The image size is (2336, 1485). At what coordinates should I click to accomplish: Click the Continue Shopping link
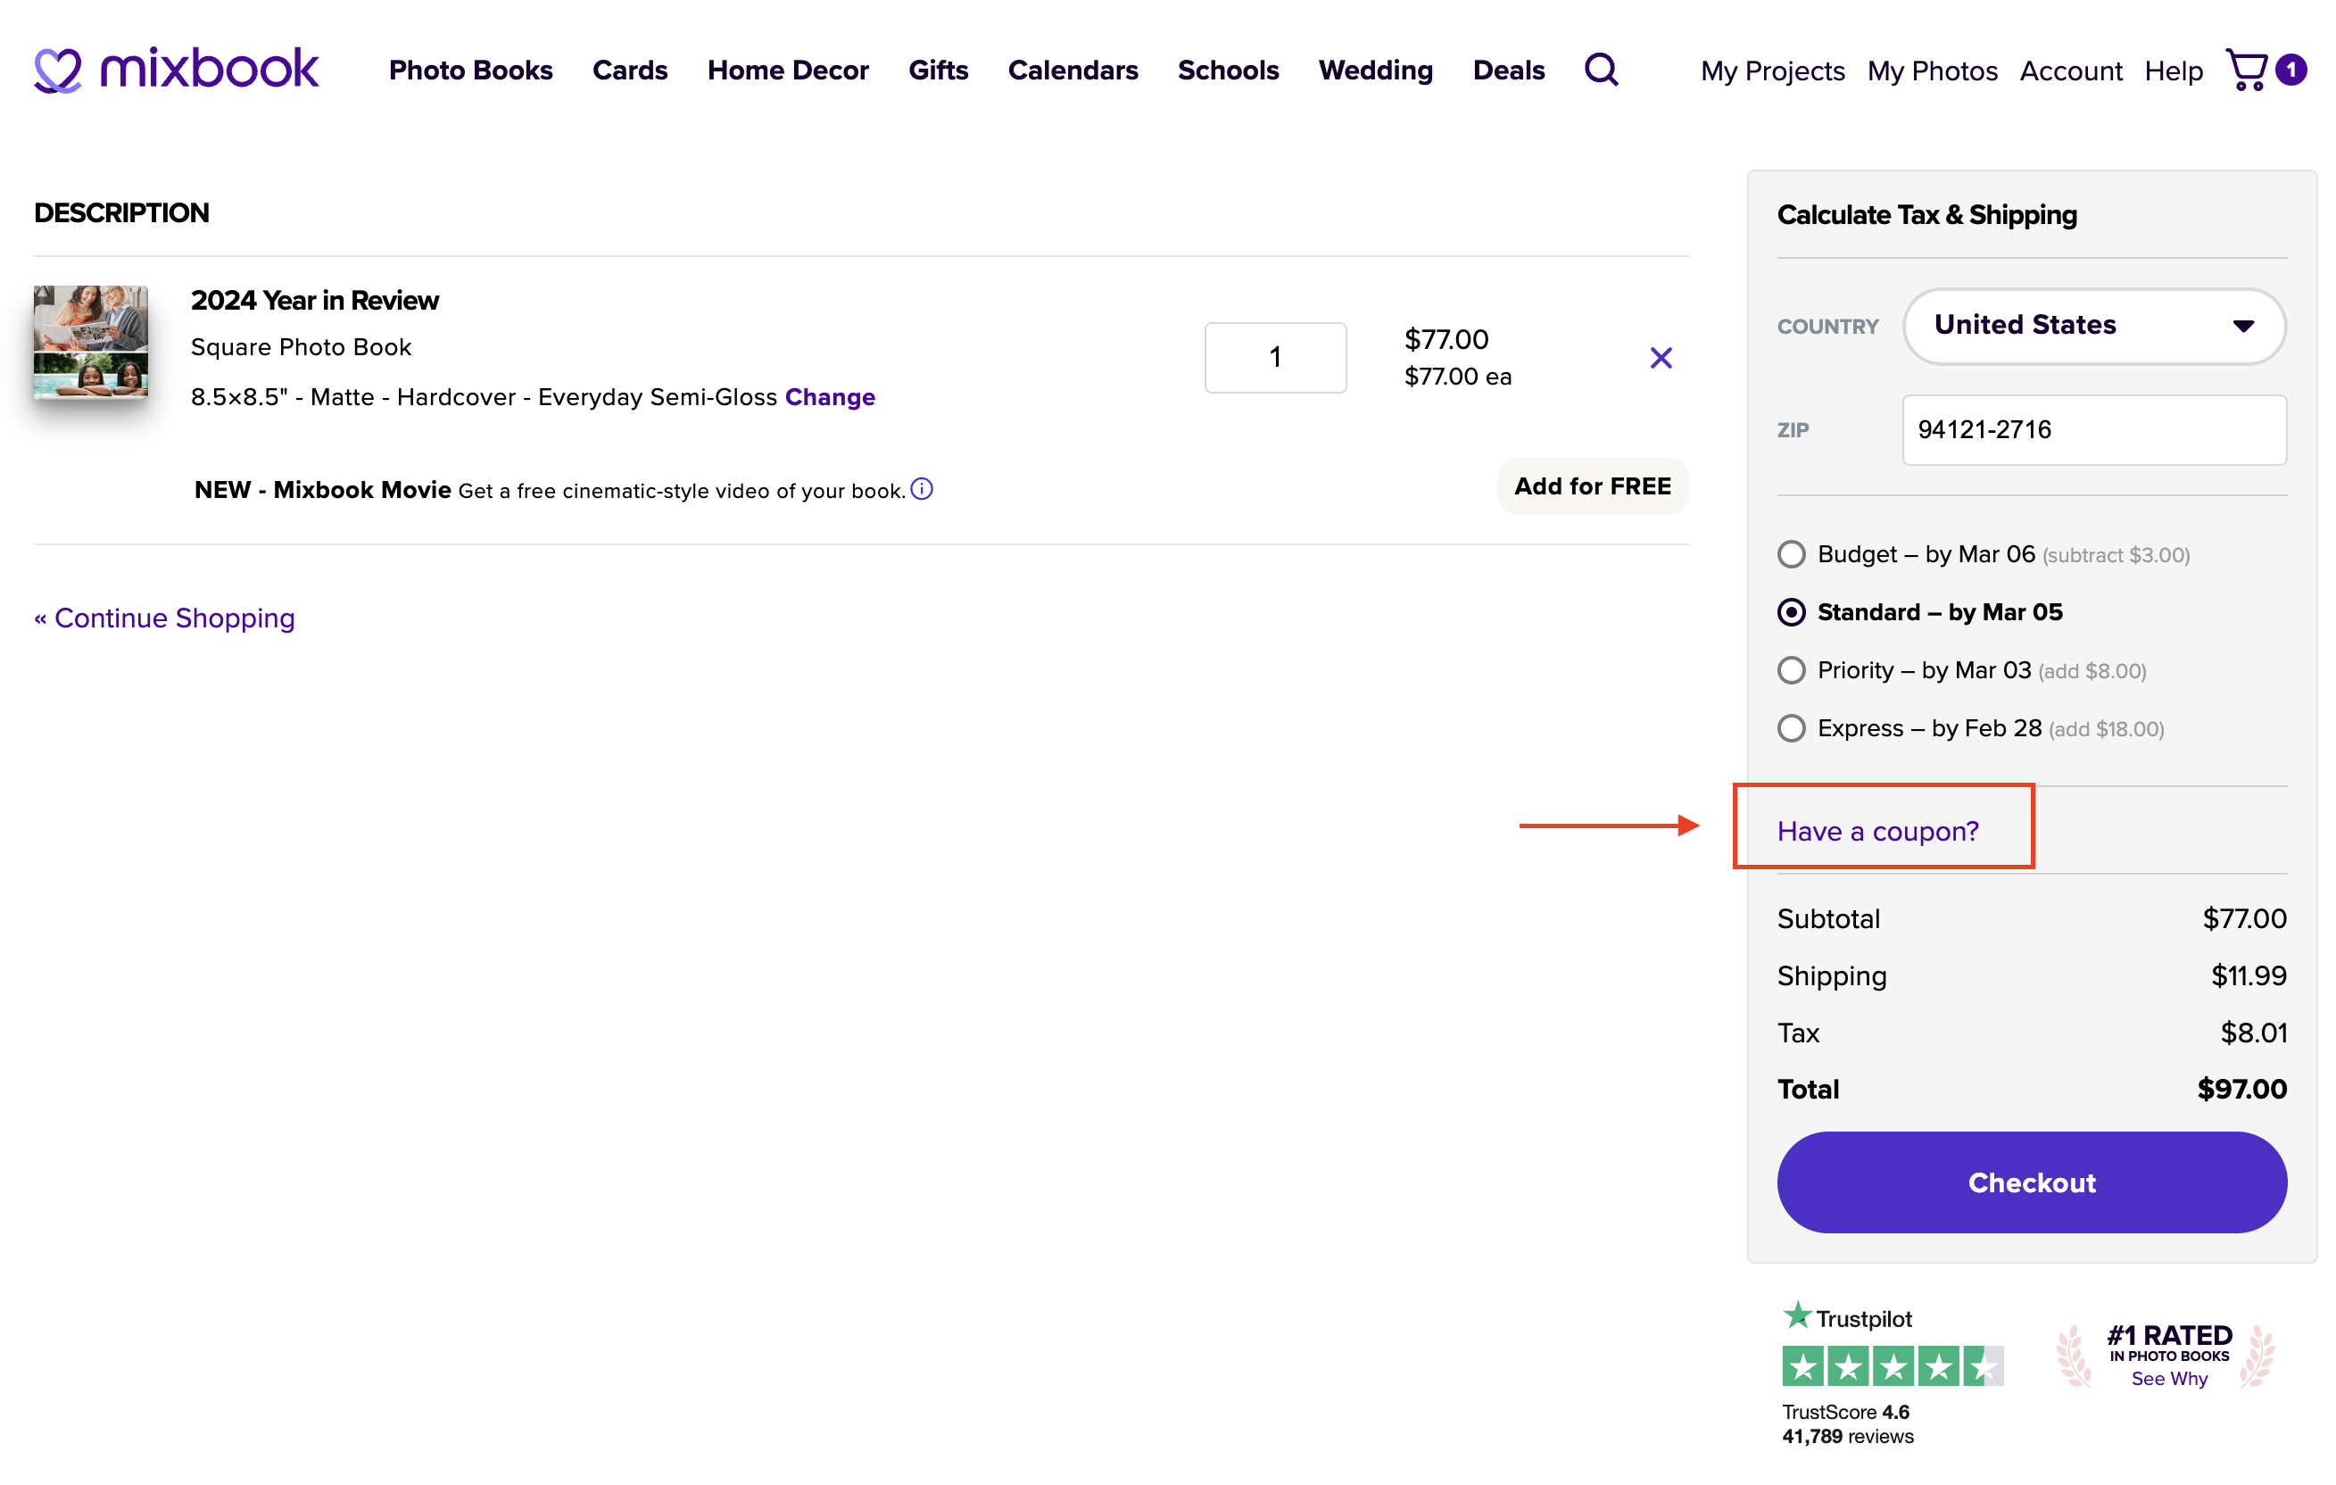(x=165, y=618)
